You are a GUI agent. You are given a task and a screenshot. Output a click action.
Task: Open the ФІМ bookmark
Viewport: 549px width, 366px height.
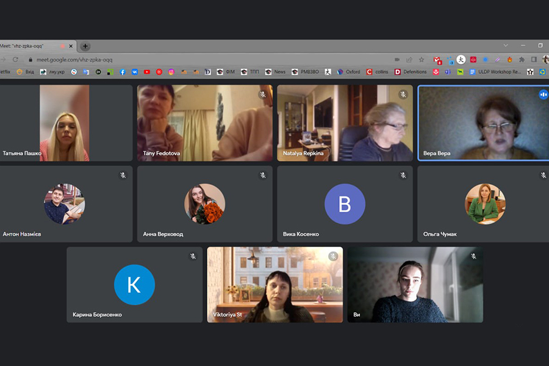tap(226, 72)
